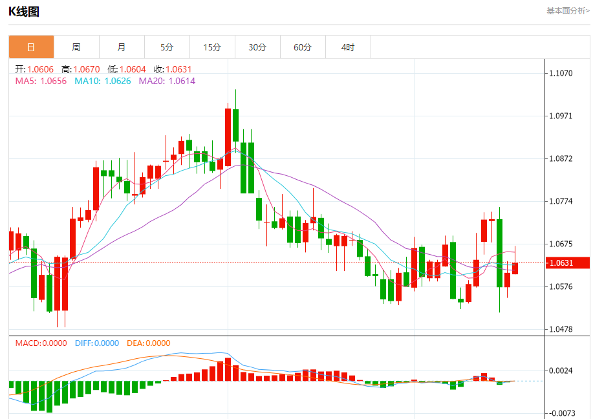Click the 1.0576 price axis label
Viewport: 593px width, 419px height.
pos(561,286)
